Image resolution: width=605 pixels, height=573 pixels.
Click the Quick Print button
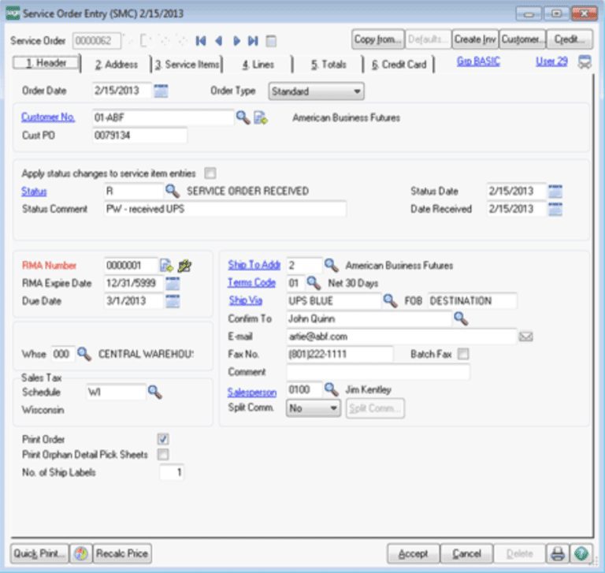click(x=39, y=553)
